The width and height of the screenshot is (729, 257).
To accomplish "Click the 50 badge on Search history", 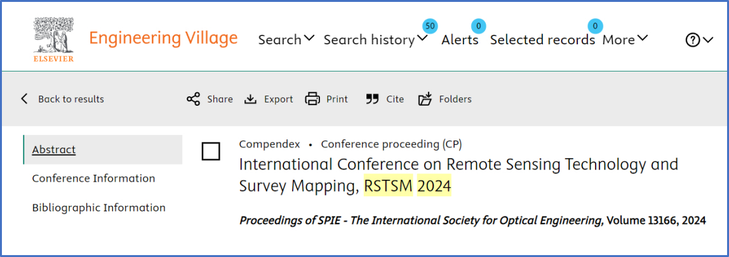I will pos(430,26).
